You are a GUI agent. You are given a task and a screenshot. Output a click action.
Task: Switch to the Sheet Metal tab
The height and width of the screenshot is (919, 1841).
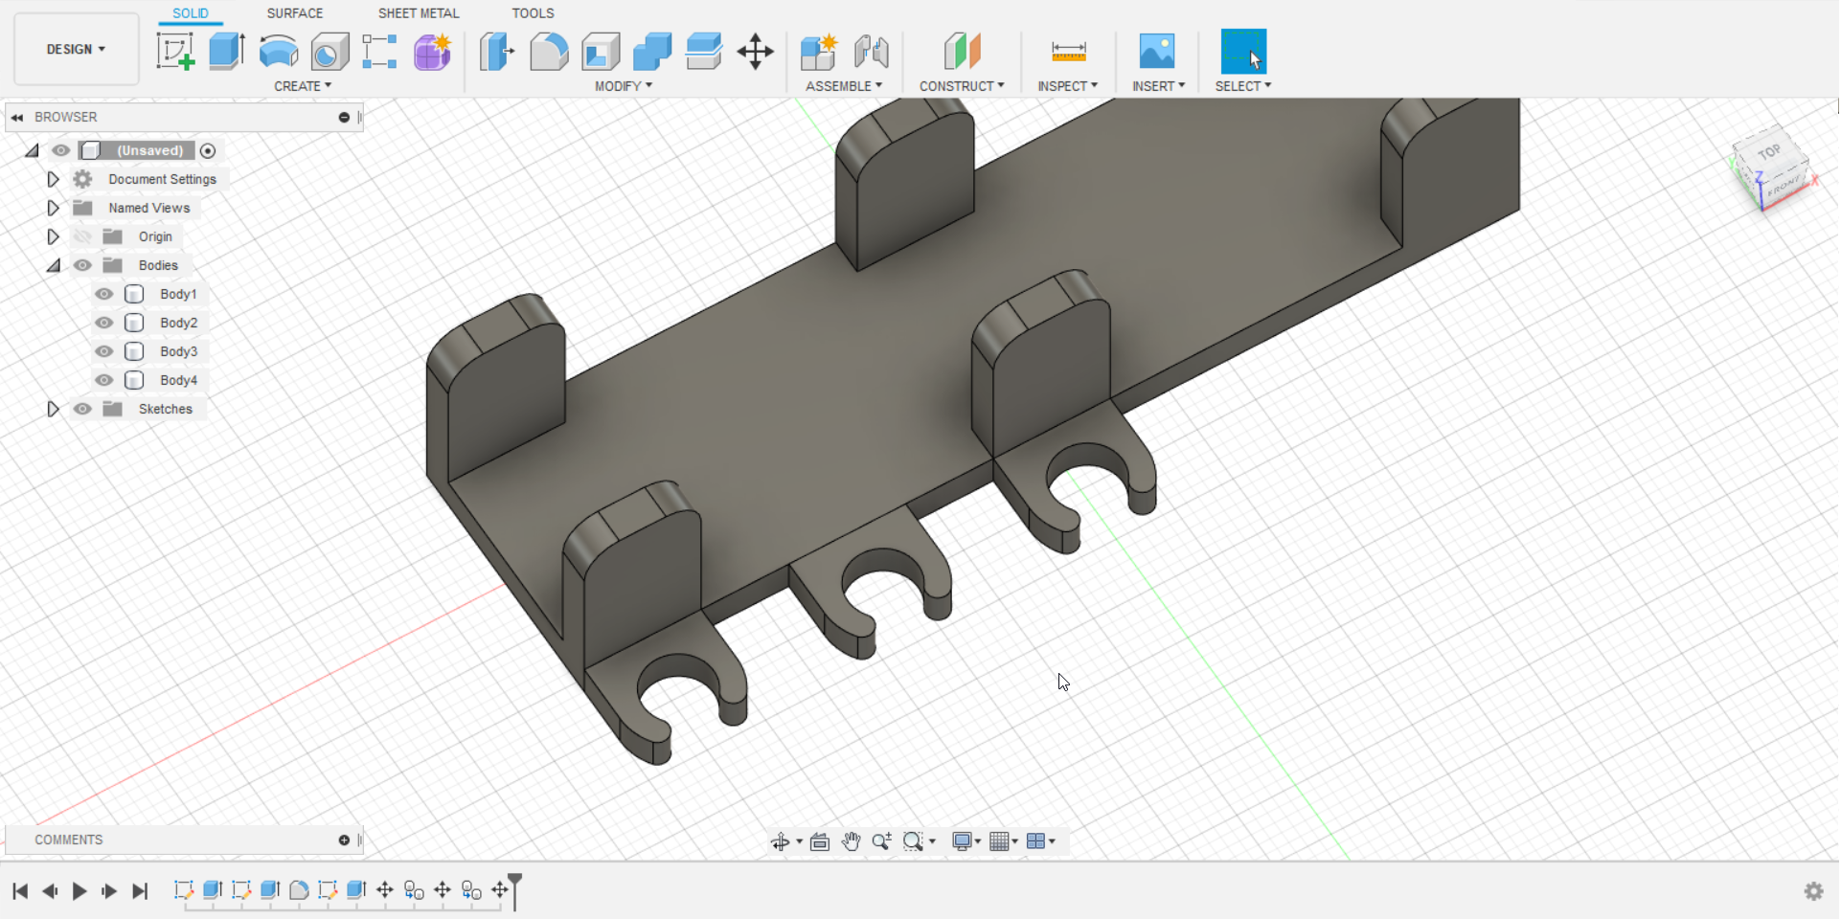(x=418, y=12)
